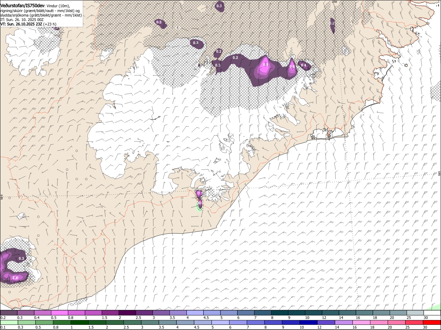This screenshot has height=330, width=441.
Task: Pick the deep blue 10 rain scale swatch
Action: (x=309, y=322)
